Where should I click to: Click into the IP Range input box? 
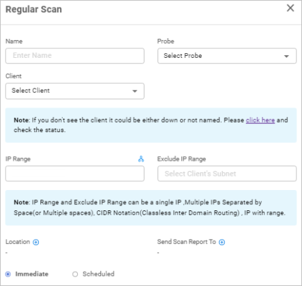(75, 174)
